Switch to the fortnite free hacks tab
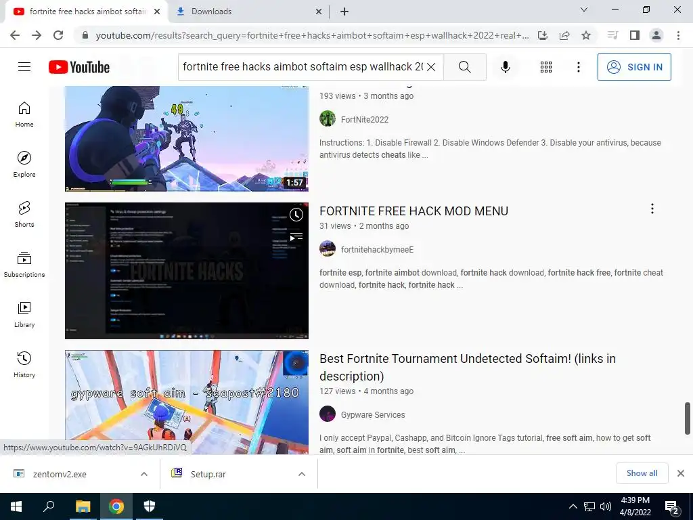Image resolution: width=693 pixels, height=520 pixels. pyautogui.click(x=87, y=12)
